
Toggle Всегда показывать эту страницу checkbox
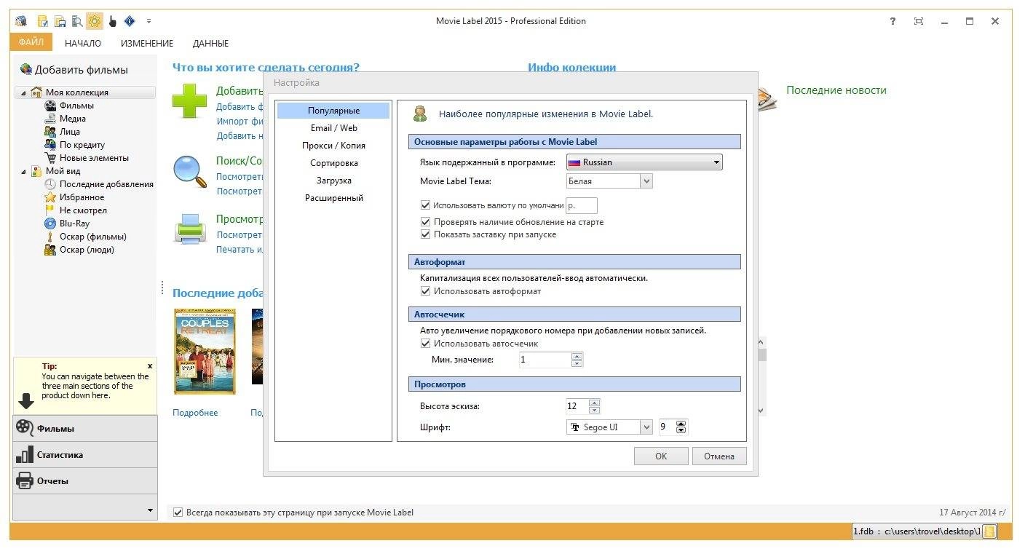178,513
